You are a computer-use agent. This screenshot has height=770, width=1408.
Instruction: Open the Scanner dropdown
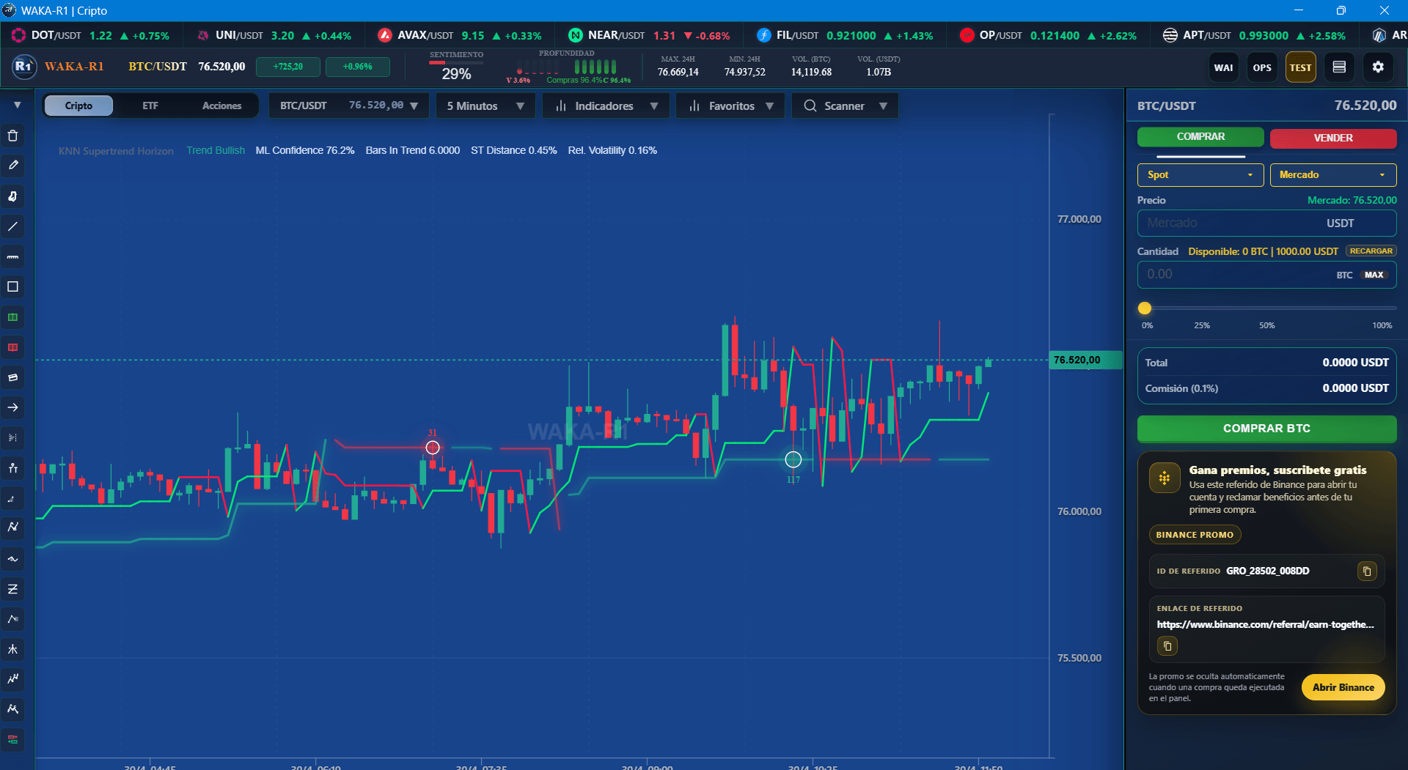tap(845, 105)
